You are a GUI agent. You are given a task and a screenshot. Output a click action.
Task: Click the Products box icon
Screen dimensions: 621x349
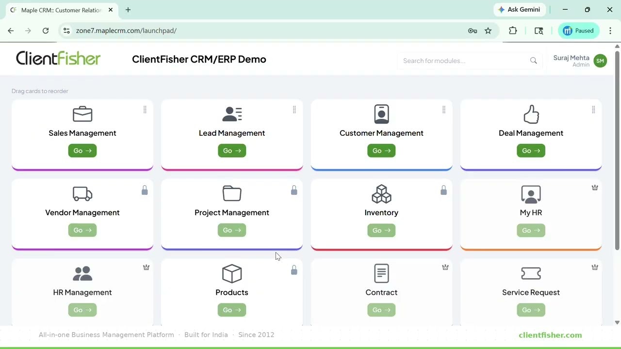(232, 274)
